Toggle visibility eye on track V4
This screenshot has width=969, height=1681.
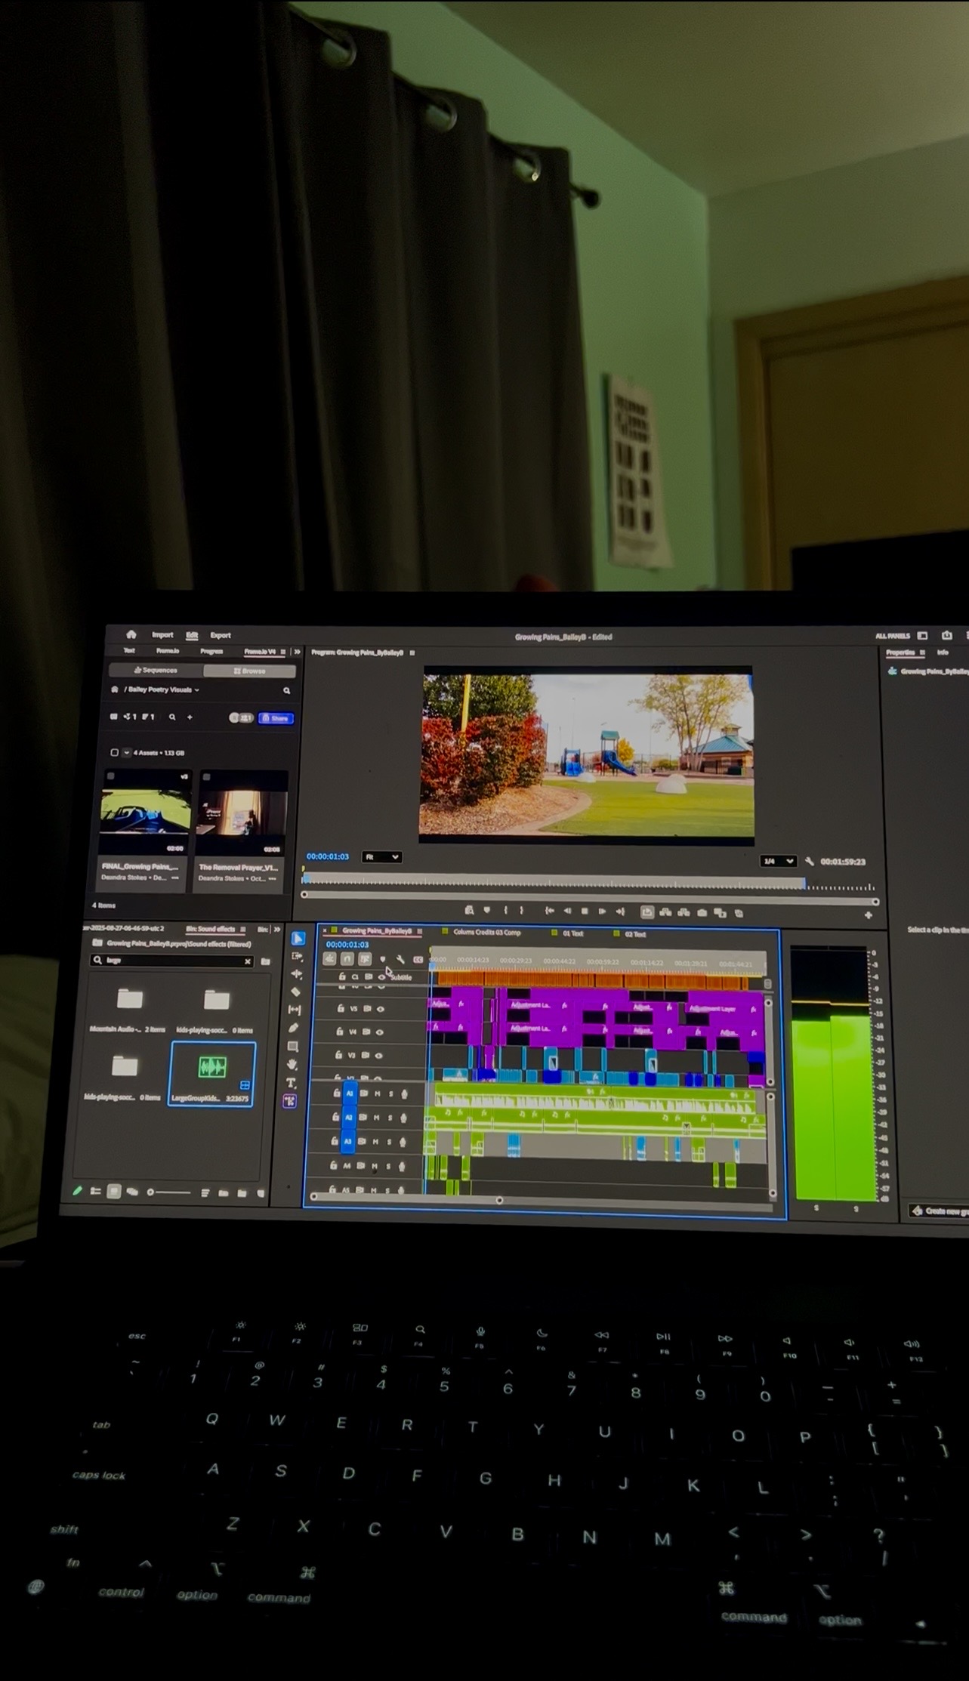(x=379, y=1032)
